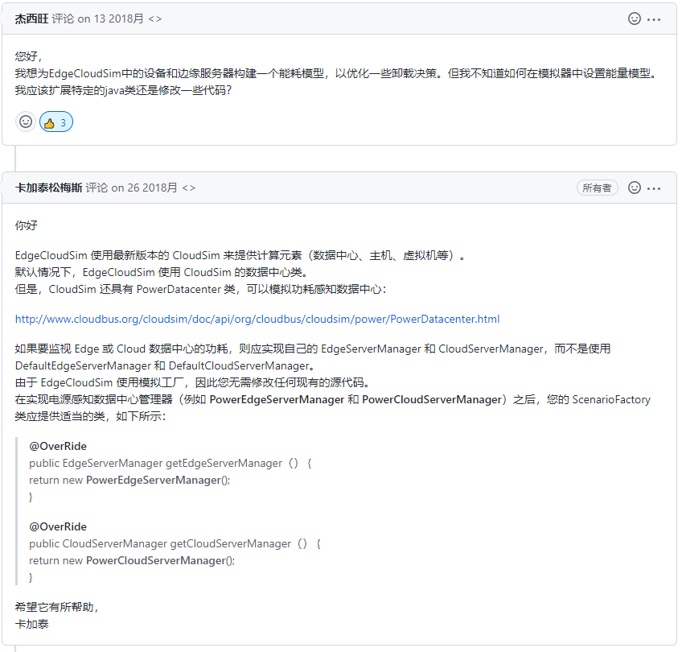Click the signature text 卡加泰
Viewport: 682px width, 652px height.
31,624
